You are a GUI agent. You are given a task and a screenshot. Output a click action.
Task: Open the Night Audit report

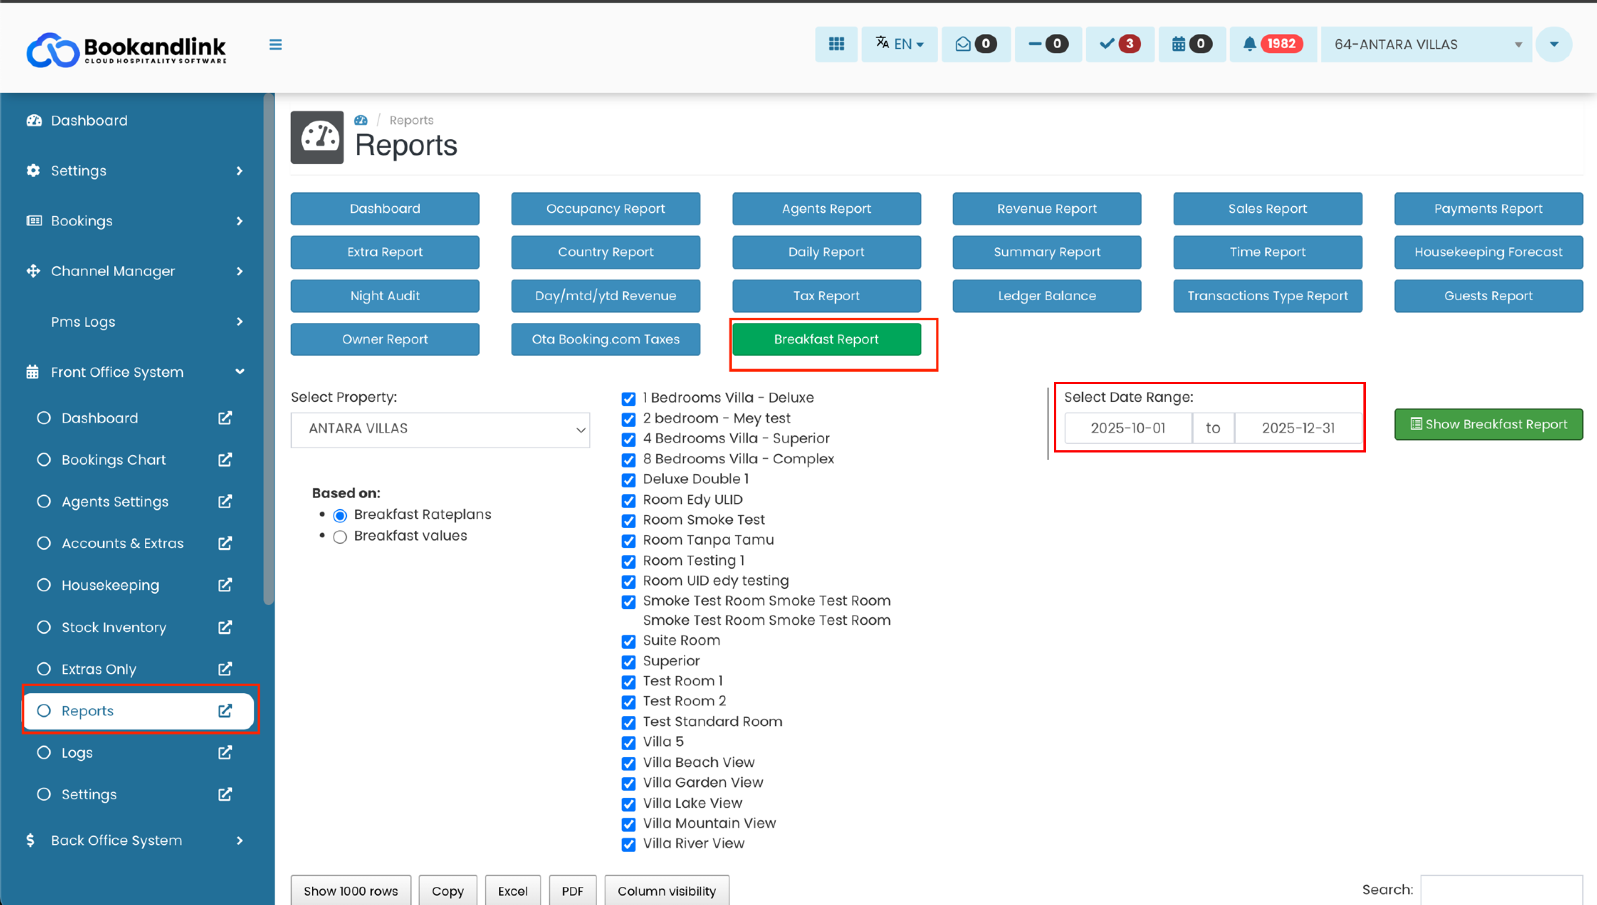385,296
